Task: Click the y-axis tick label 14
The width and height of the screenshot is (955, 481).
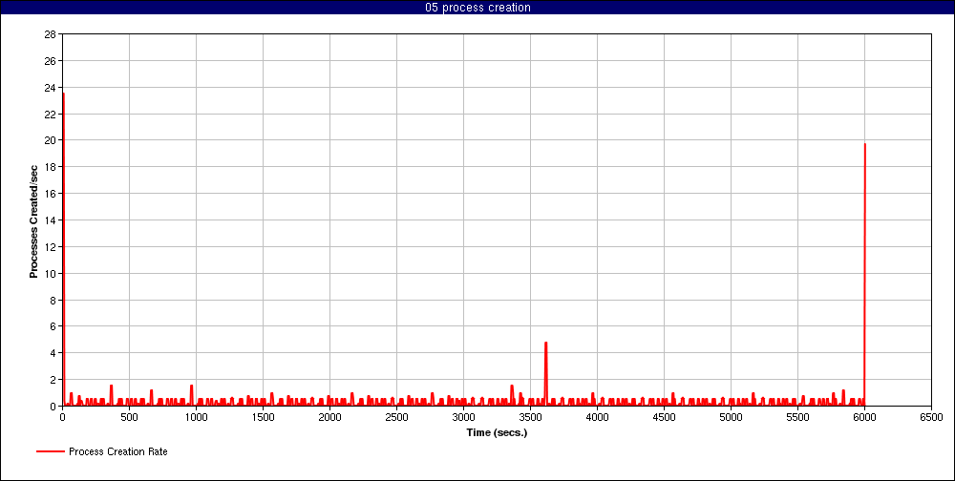Action: pyautogui.click(x=51, y=220)
